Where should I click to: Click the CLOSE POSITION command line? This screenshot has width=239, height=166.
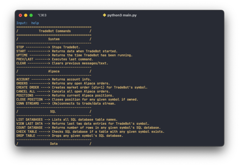point(77,100)
